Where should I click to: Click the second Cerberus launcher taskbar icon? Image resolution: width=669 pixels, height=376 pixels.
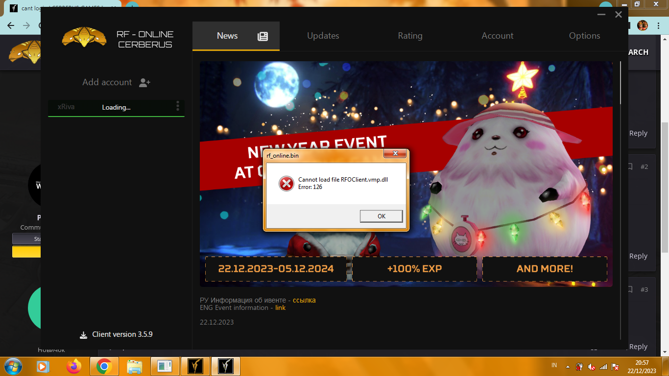[226, 366]
